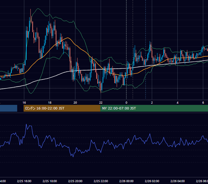Click the 2/26 02:00 date label

[x=152, y=181]
